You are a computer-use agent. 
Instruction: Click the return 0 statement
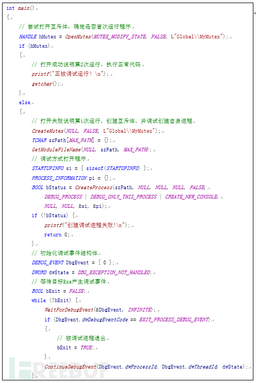pyautogui.click(x=58, y=235)
